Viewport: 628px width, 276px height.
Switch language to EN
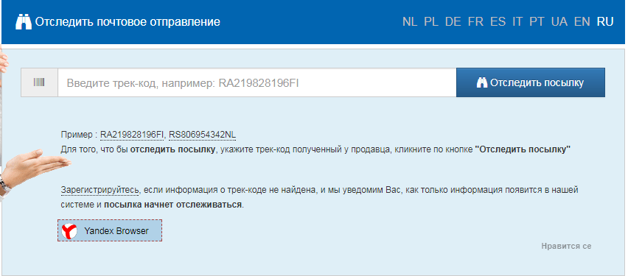(x=582, y=21)
